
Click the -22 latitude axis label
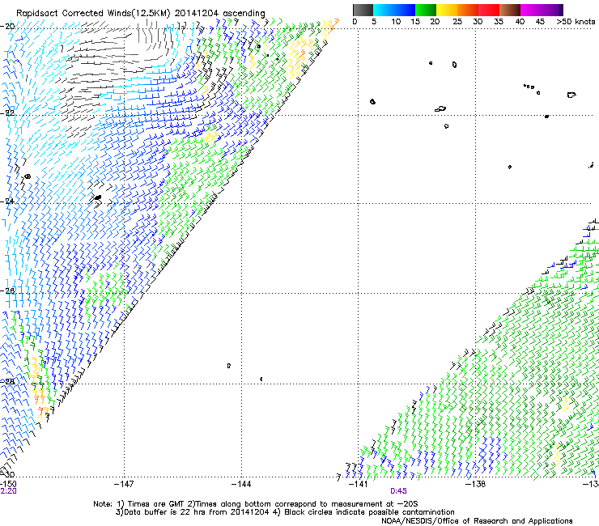(7, 113)
